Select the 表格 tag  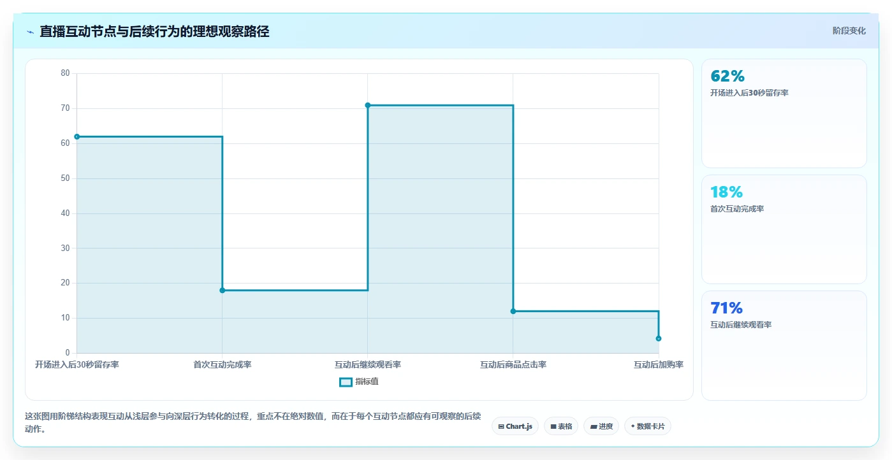(561, 426)
